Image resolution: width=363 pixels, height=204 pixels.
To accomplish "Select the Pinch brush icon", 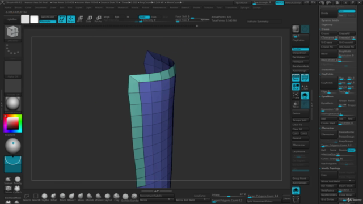I will pyautogui.click(x=62, y=197).
